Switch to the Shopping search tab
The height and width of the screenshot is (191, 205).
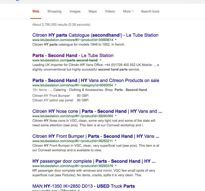[x=54, y=11]
